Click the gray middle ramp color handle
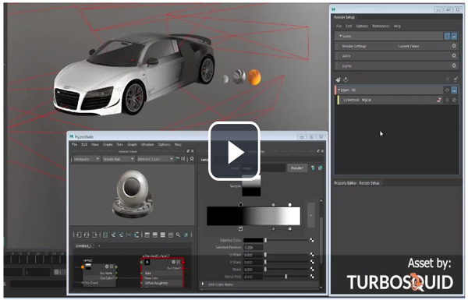Image resolution: width=468 pixels, height=300 pixels. [x=274, y=205]
